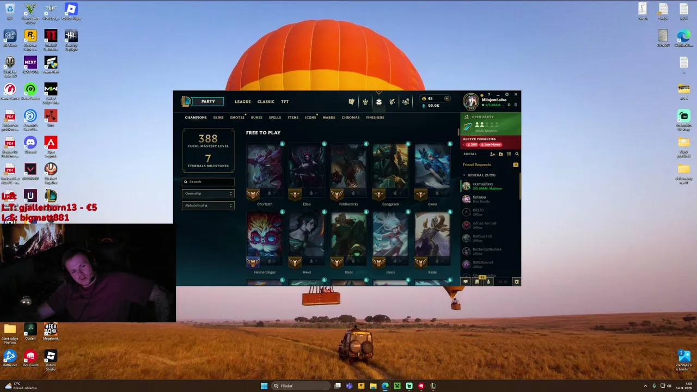Screen dimensions: 697x392
Task: Select the Janna champion card
Action: coord(390,242)
